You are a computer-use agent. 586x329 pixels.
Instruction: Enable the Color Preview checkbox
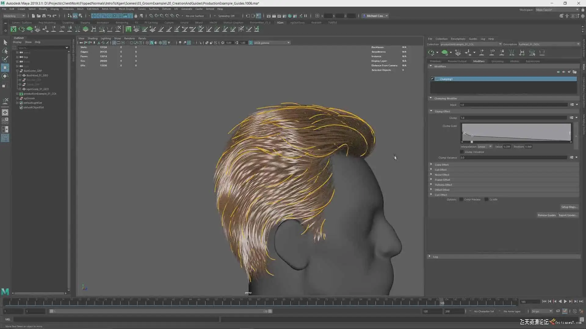click(461, 200)
